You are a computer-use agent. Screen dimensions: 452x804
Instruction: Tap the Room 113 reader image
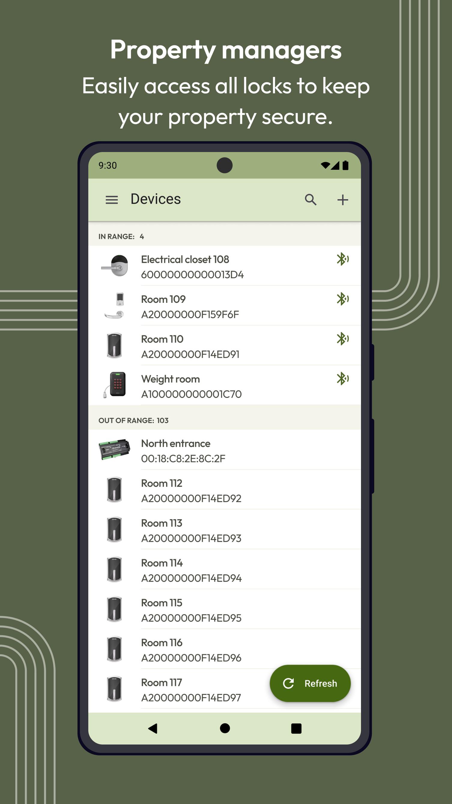coord(114,530)
